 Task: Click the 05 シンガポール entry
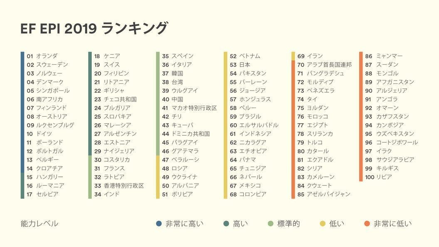coord(48,90)
